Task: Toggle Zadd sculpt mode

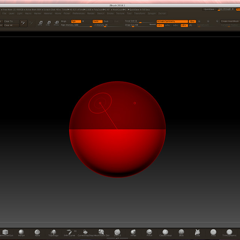Action: tap(97, 21)
